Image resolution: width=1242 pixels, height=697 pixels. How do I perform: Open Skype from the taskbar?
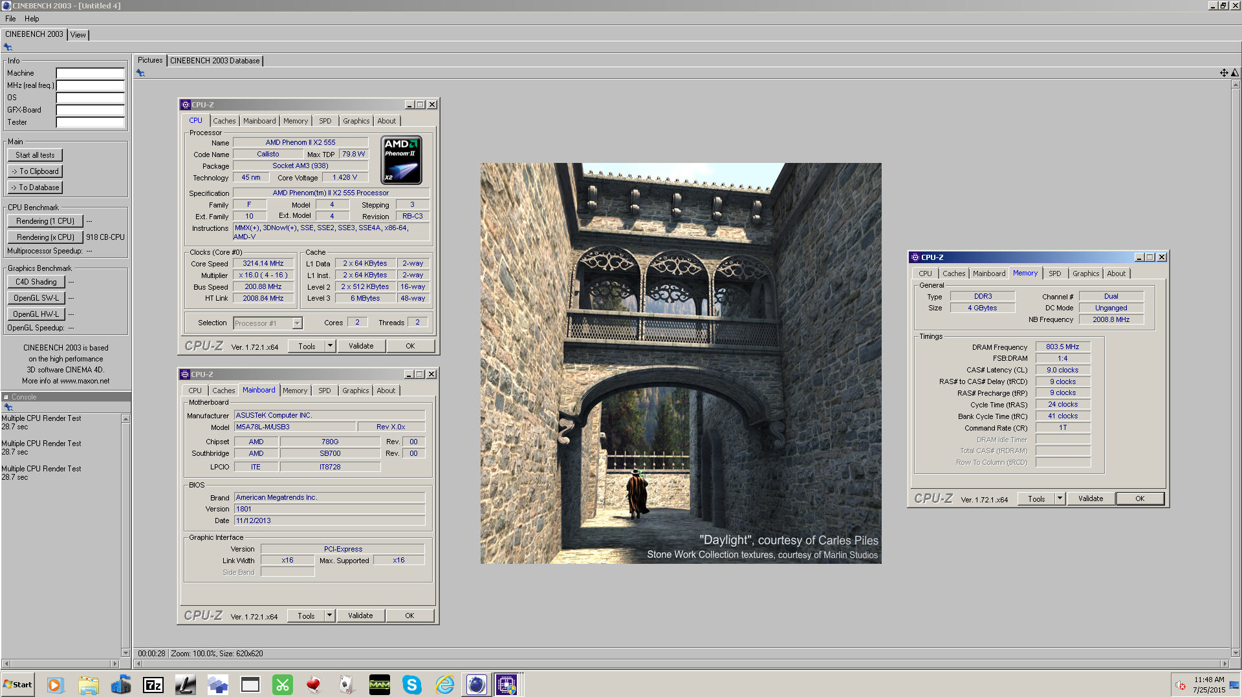coord(411,685)
